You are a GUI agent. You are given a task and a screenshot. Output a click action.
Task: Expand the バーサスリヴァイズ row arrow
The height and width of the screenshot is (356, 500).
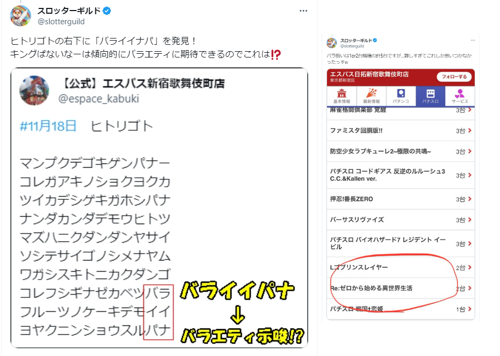(x=470, y=220)
